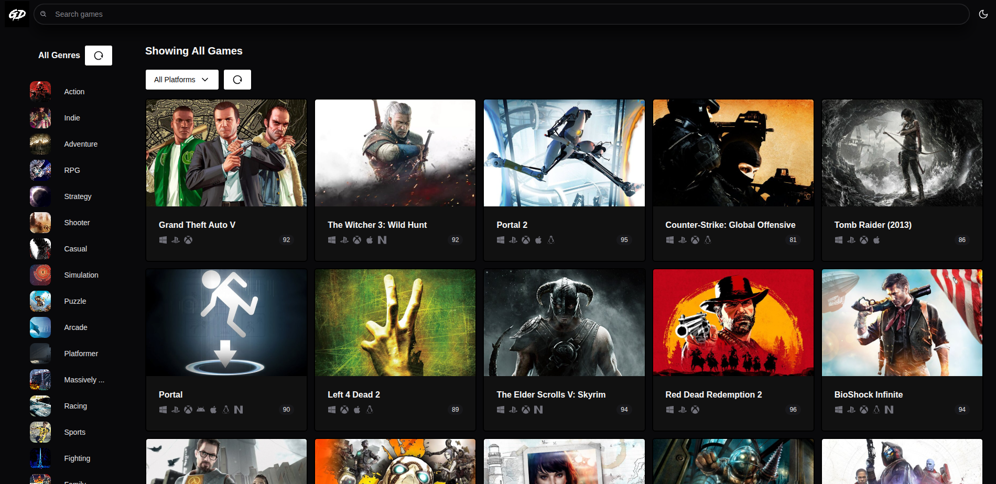Open The Witcher 3: Wild Hunt title link
The width and height of the screenshot is (996, 484).
pos(377,225)
